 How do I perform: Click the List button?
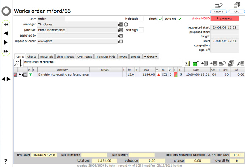pyautogui.click(x=237, y=11)
